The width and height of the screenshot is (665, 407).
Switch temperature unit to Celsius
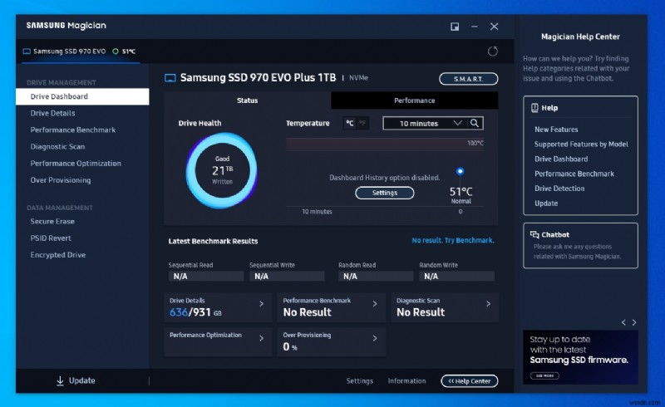click(349, 124)
